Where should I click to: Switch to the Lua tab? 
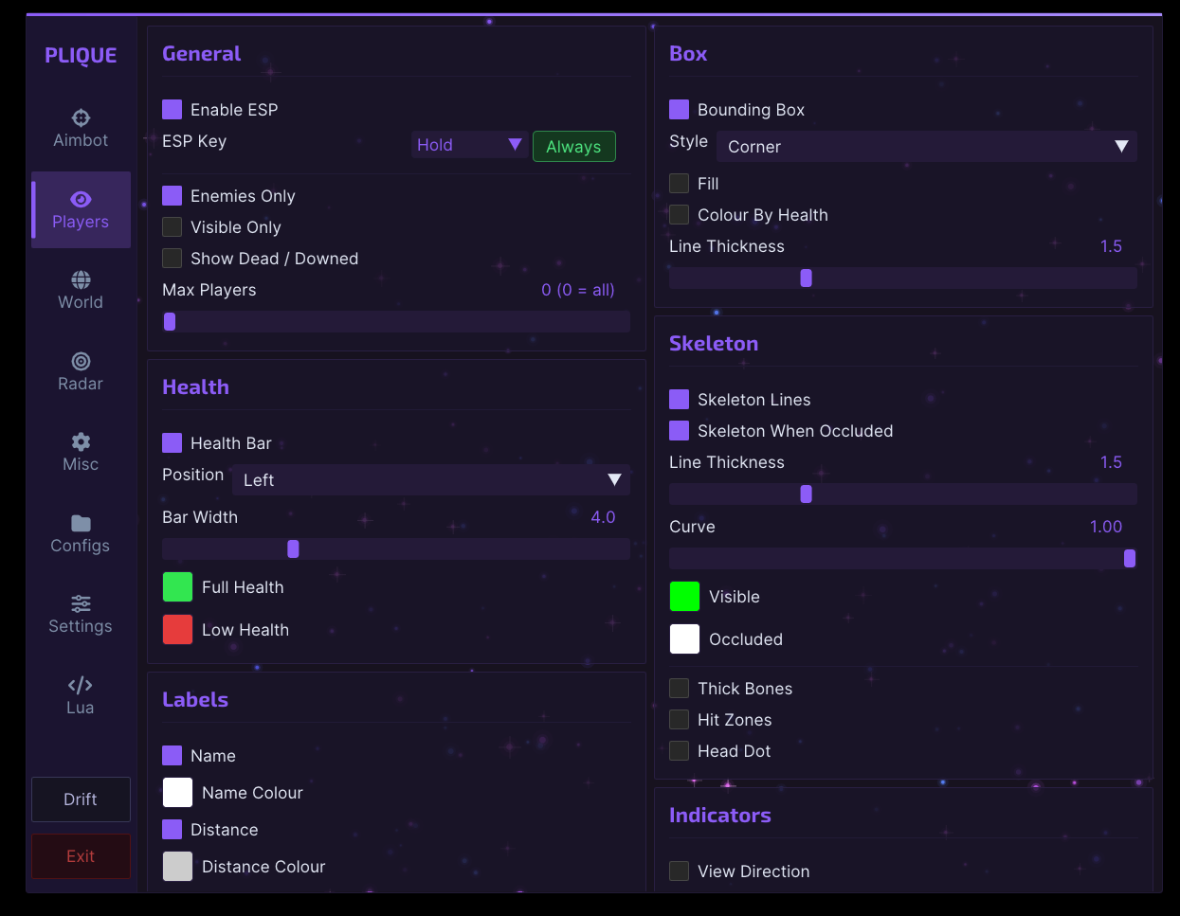(x=81, y=696)
